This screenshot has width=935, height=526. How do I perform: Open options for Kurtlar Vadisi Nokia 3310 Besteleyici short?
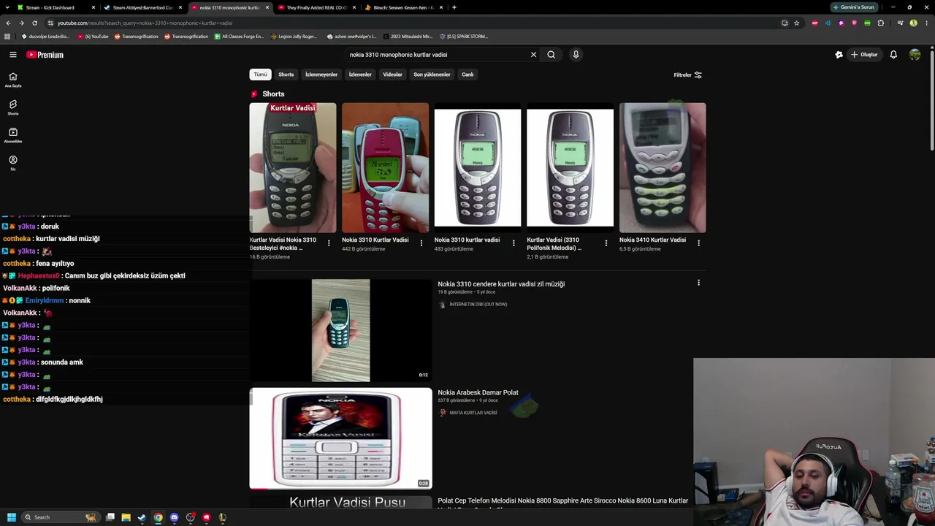[x=329, y=243]
